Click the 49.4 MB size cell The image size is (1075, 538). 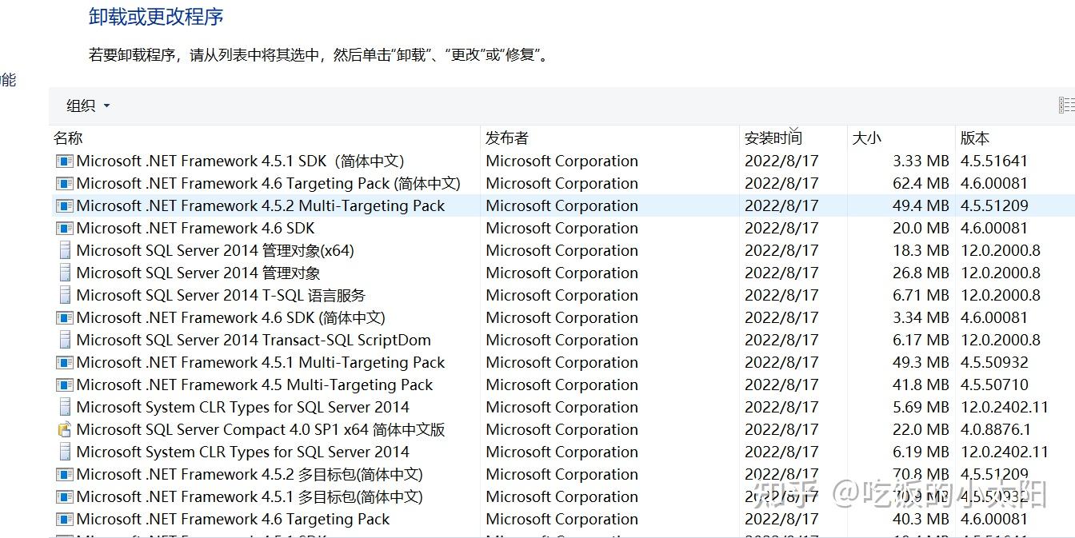(x=921, y=205)
